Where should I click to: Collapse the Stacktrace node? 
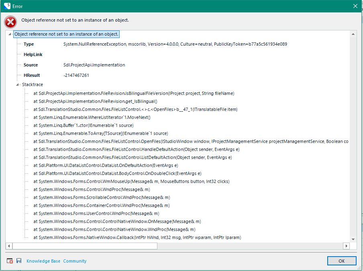[17, 84]
